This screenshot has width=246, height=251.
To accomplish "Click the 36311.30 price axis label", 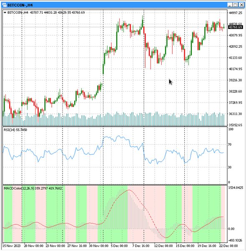I will tap(236, 114).
